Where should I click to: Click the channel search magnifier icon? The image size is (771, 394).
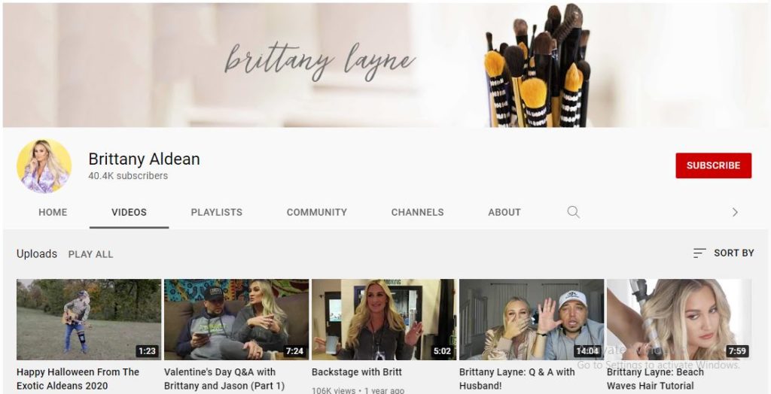point(573,212)
